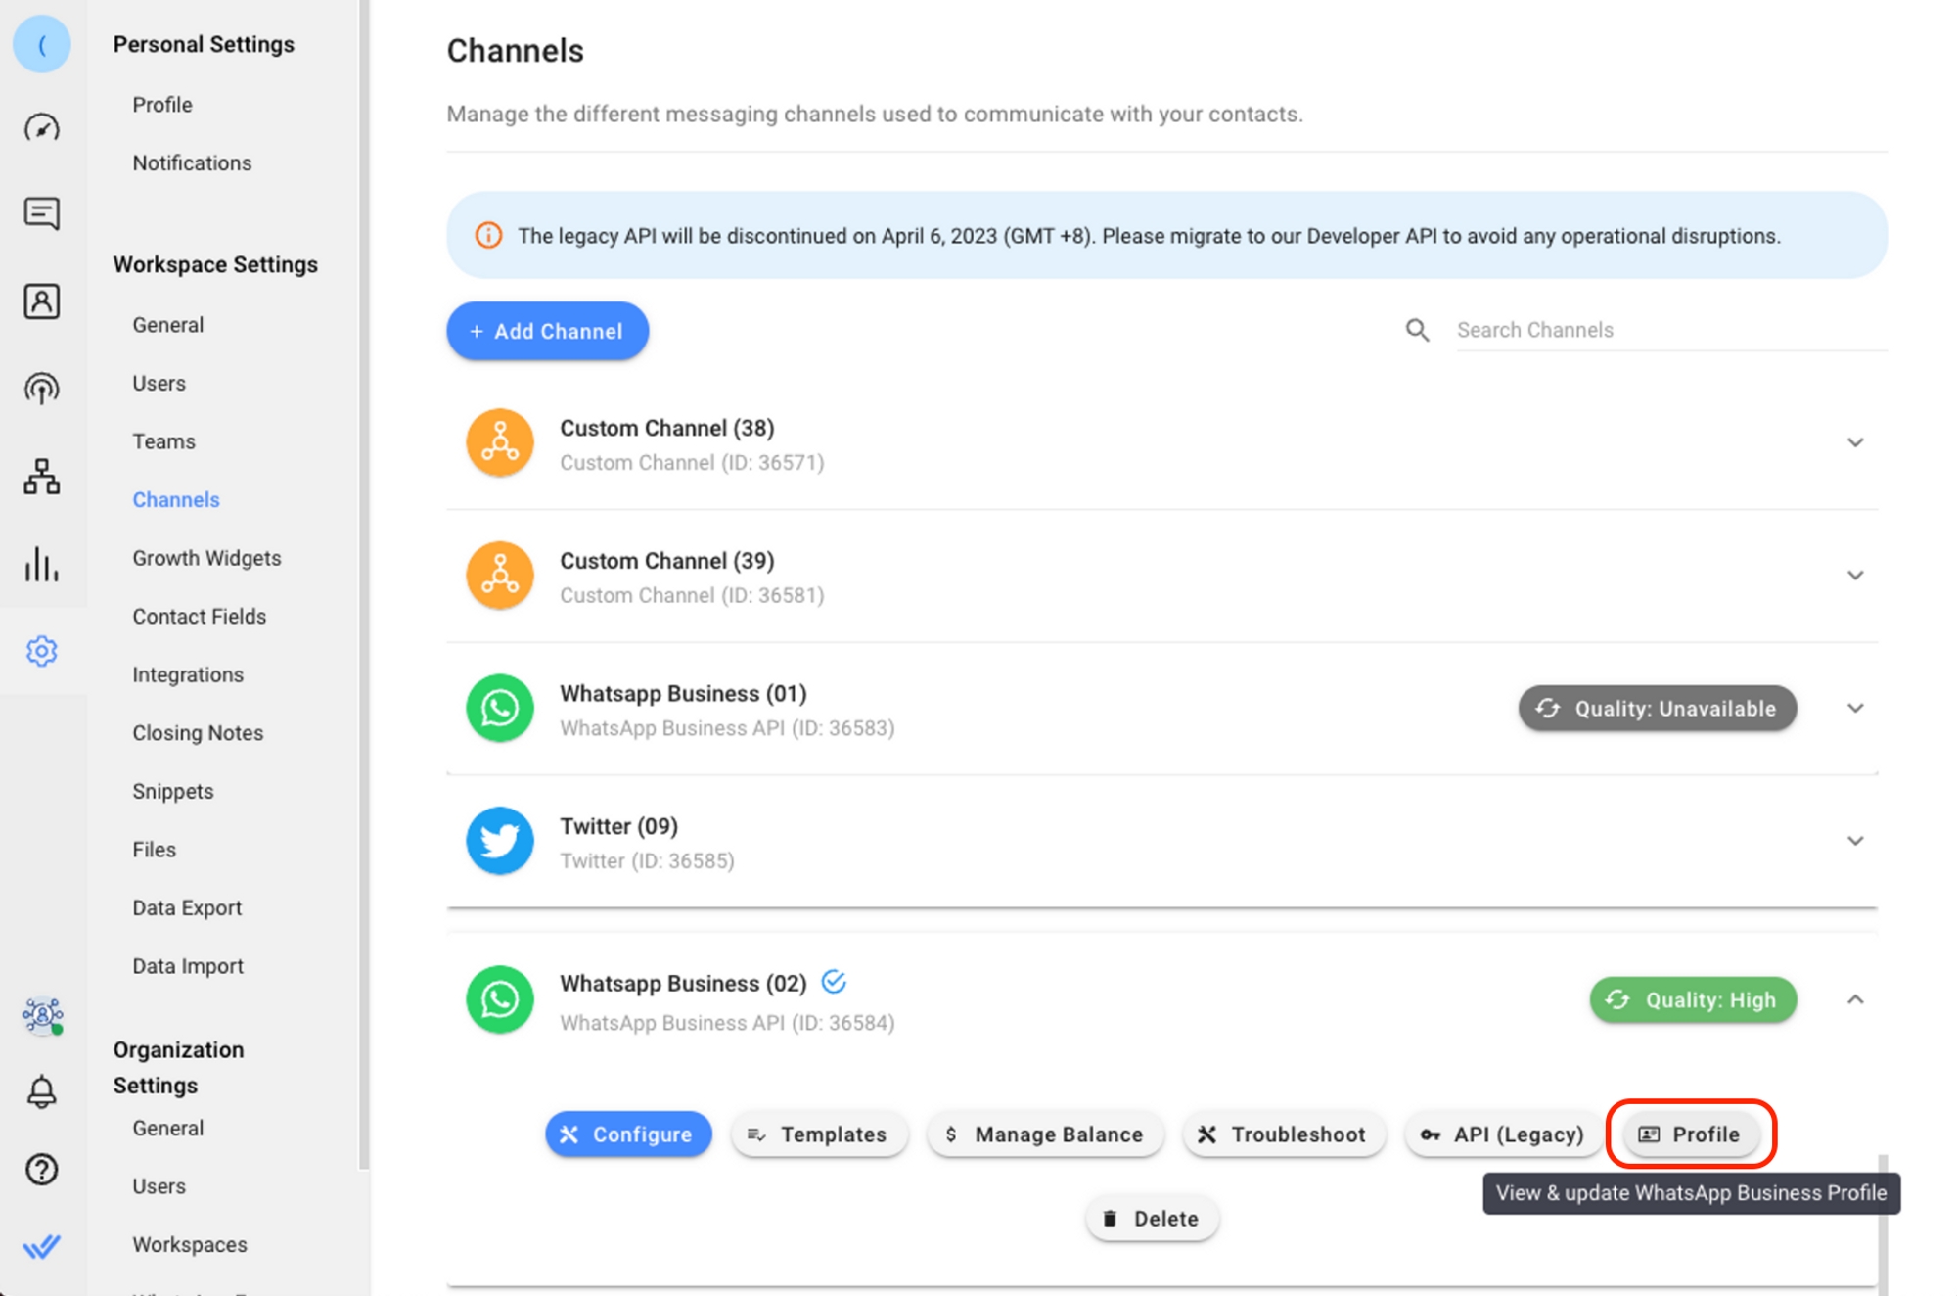
Task: Open the Broadcasts antenna icon
Action: coord(41,389)
